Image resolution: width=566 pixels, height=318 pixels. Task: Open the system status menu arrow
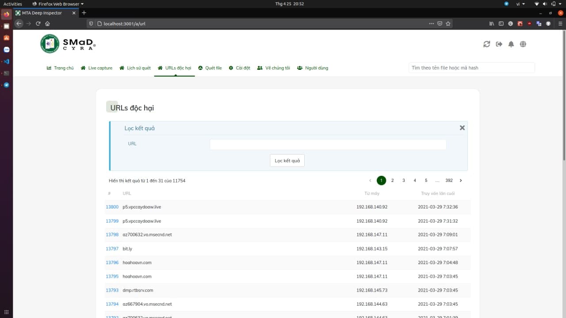(561, 4)
